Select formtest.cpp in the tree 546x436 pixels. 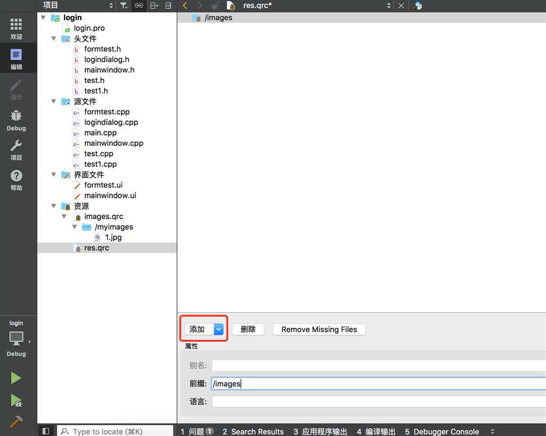pos(106,112)
